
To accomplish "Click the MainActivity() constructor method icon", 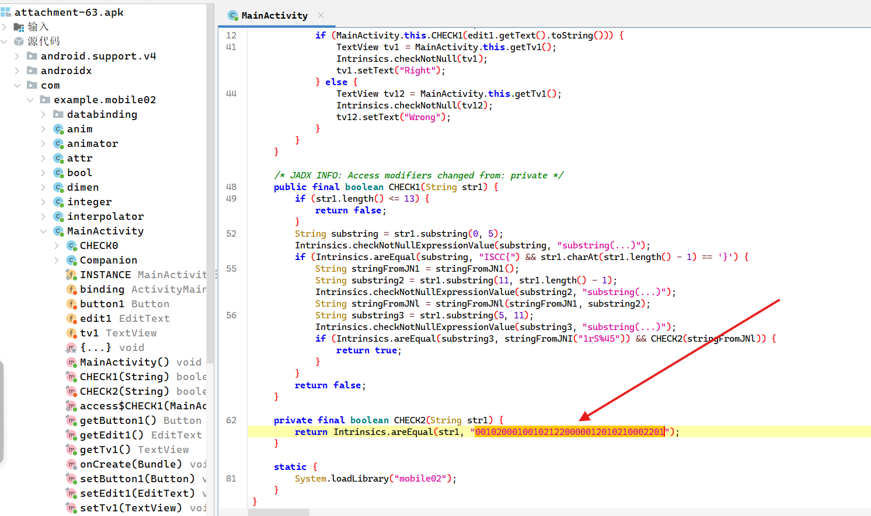I will [x=71, y=362].
